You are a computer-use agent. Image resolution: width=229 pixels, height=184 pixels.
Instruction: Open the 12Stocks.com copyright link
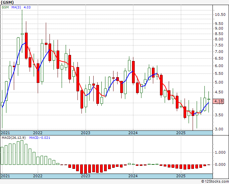[x=215, y=181]
